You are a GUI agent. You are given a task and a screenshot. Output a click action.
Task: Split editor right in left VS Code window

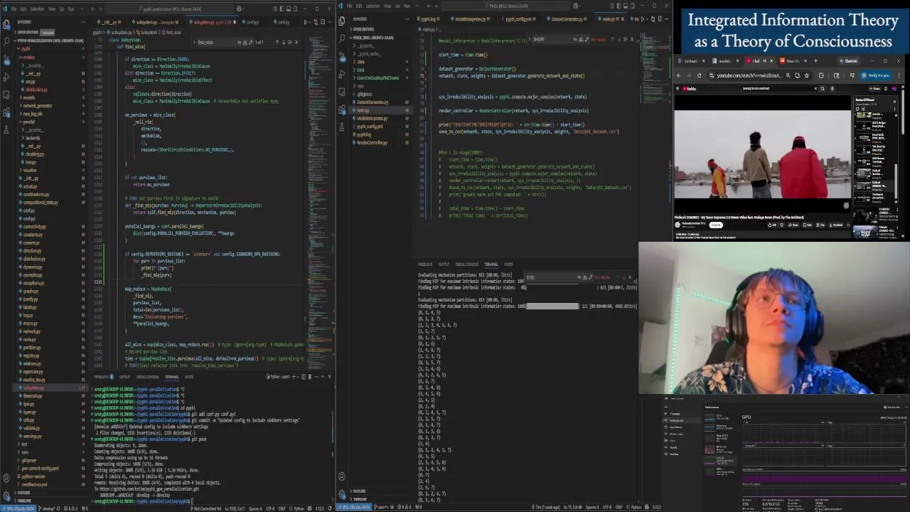(323, 22)
